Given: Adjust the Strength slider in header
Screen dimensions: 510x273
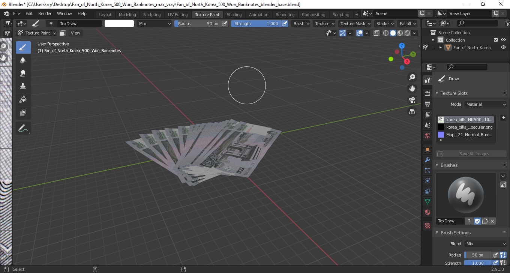Looking at the screenshot, I should pos(256,24).
